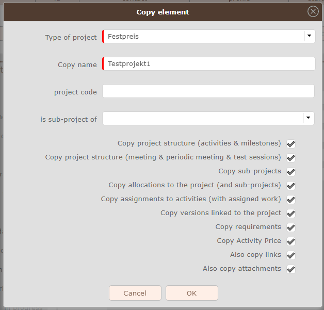Uncheck the Also copy links option

pos(291,255)
